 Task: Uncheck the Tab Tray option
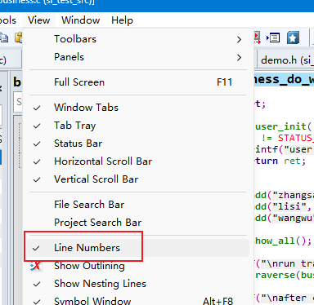[138, 126]
